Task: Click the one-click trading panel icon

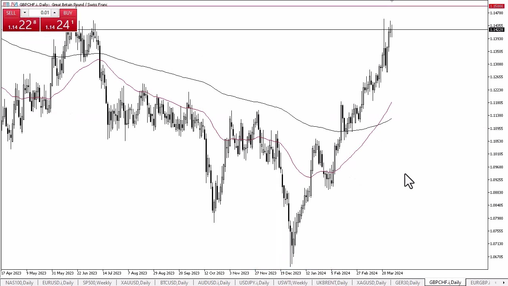Action: (6, 4)
